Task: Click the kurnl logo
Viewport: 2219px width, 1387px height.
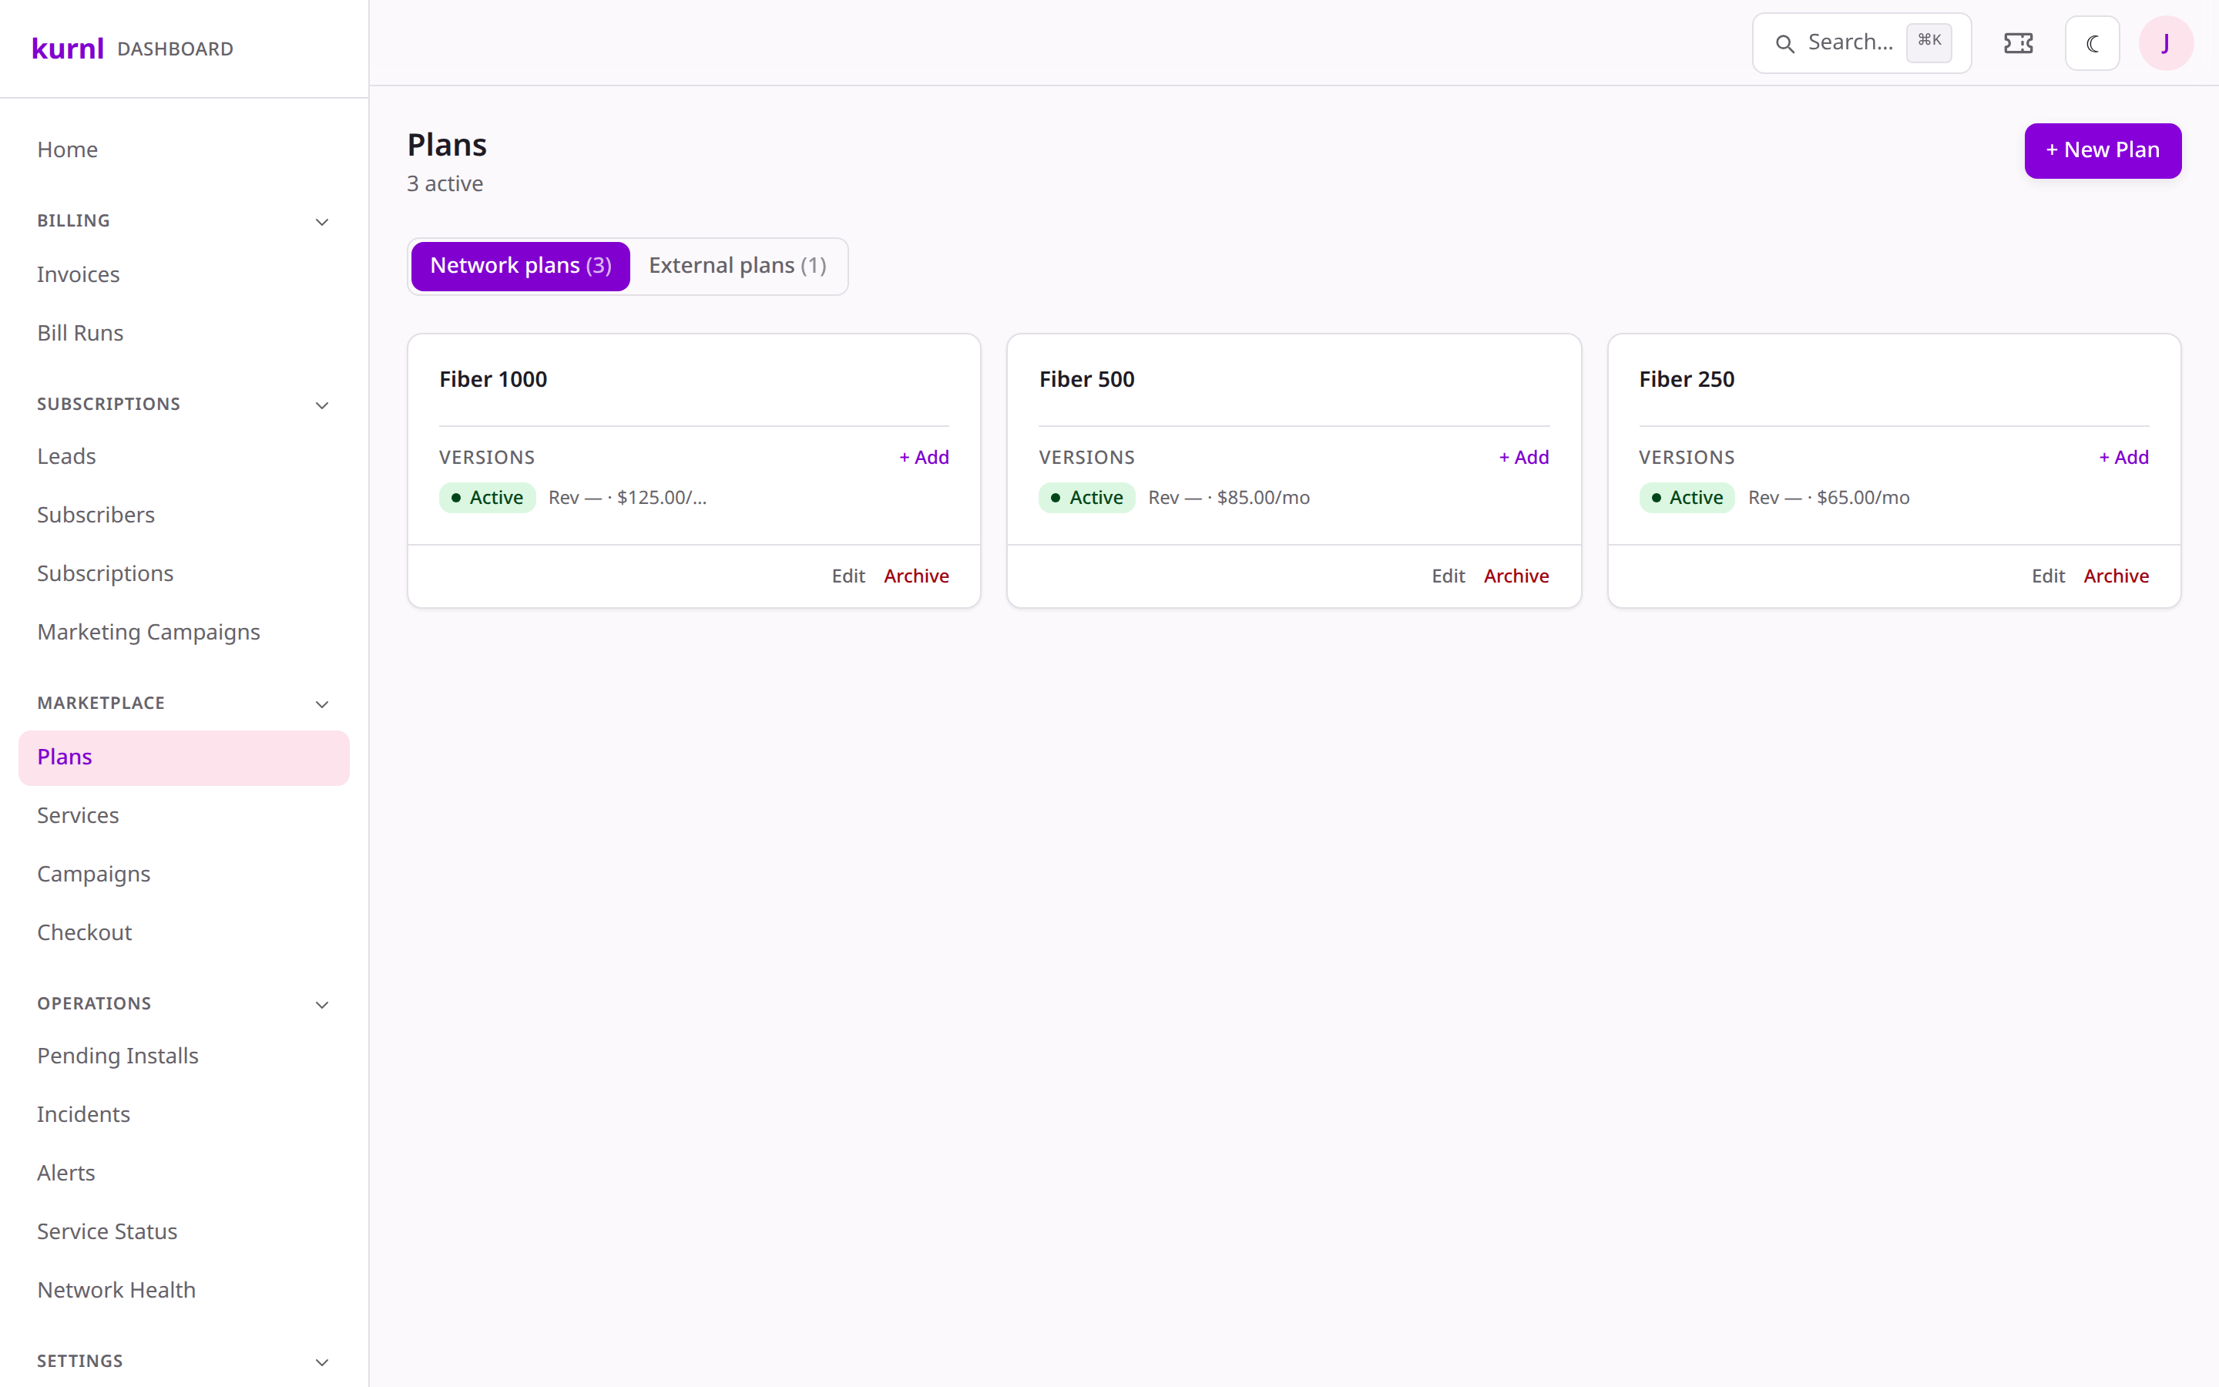Action: [x=68, y=48]
